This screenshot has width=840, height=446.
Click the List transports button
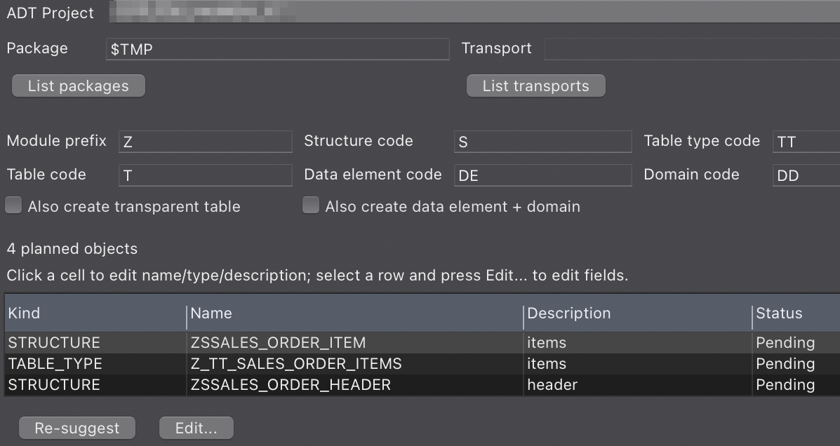click(x=535, y=86)
